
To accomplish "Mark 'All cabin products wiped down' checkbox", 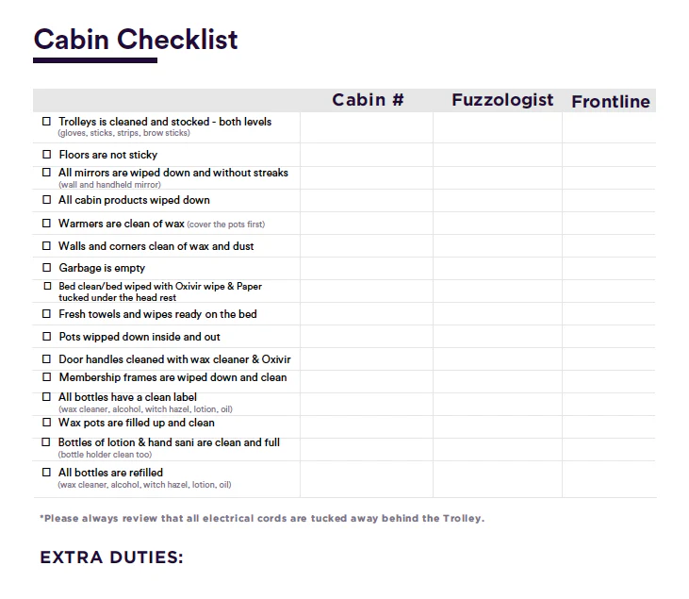I will tap(47, 200).
